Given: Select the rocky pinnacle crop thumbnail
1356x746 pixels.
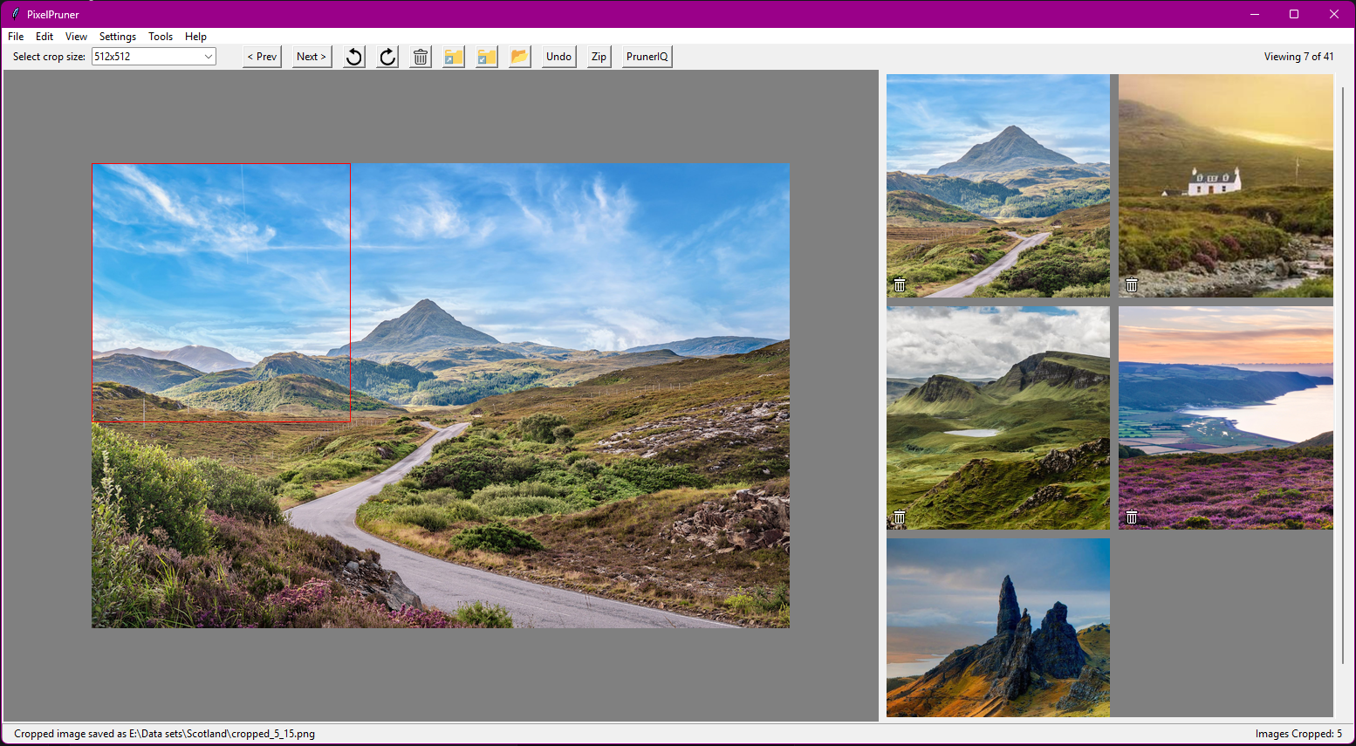Looking at the screenshot, I should 998,627.
